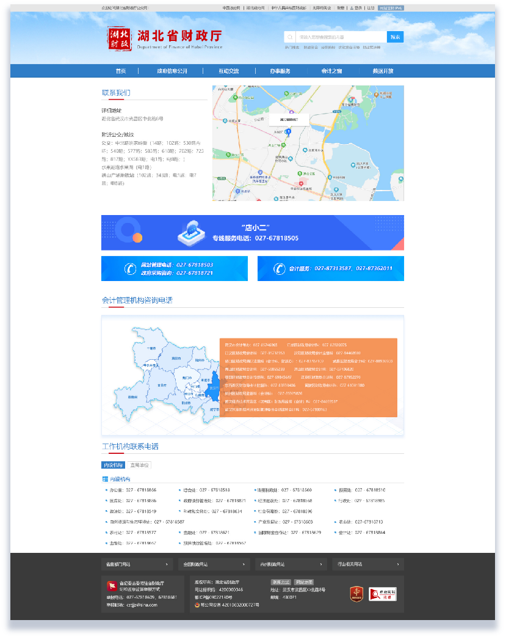This screenshot has height=639, width=506.
Task: Expand the 行业相关网站 dropdown
Action: (x=370, y=564)
